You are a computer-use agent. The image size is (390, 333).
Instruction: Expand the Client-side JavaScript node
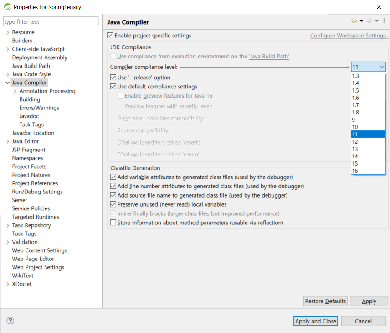[8, 49]
